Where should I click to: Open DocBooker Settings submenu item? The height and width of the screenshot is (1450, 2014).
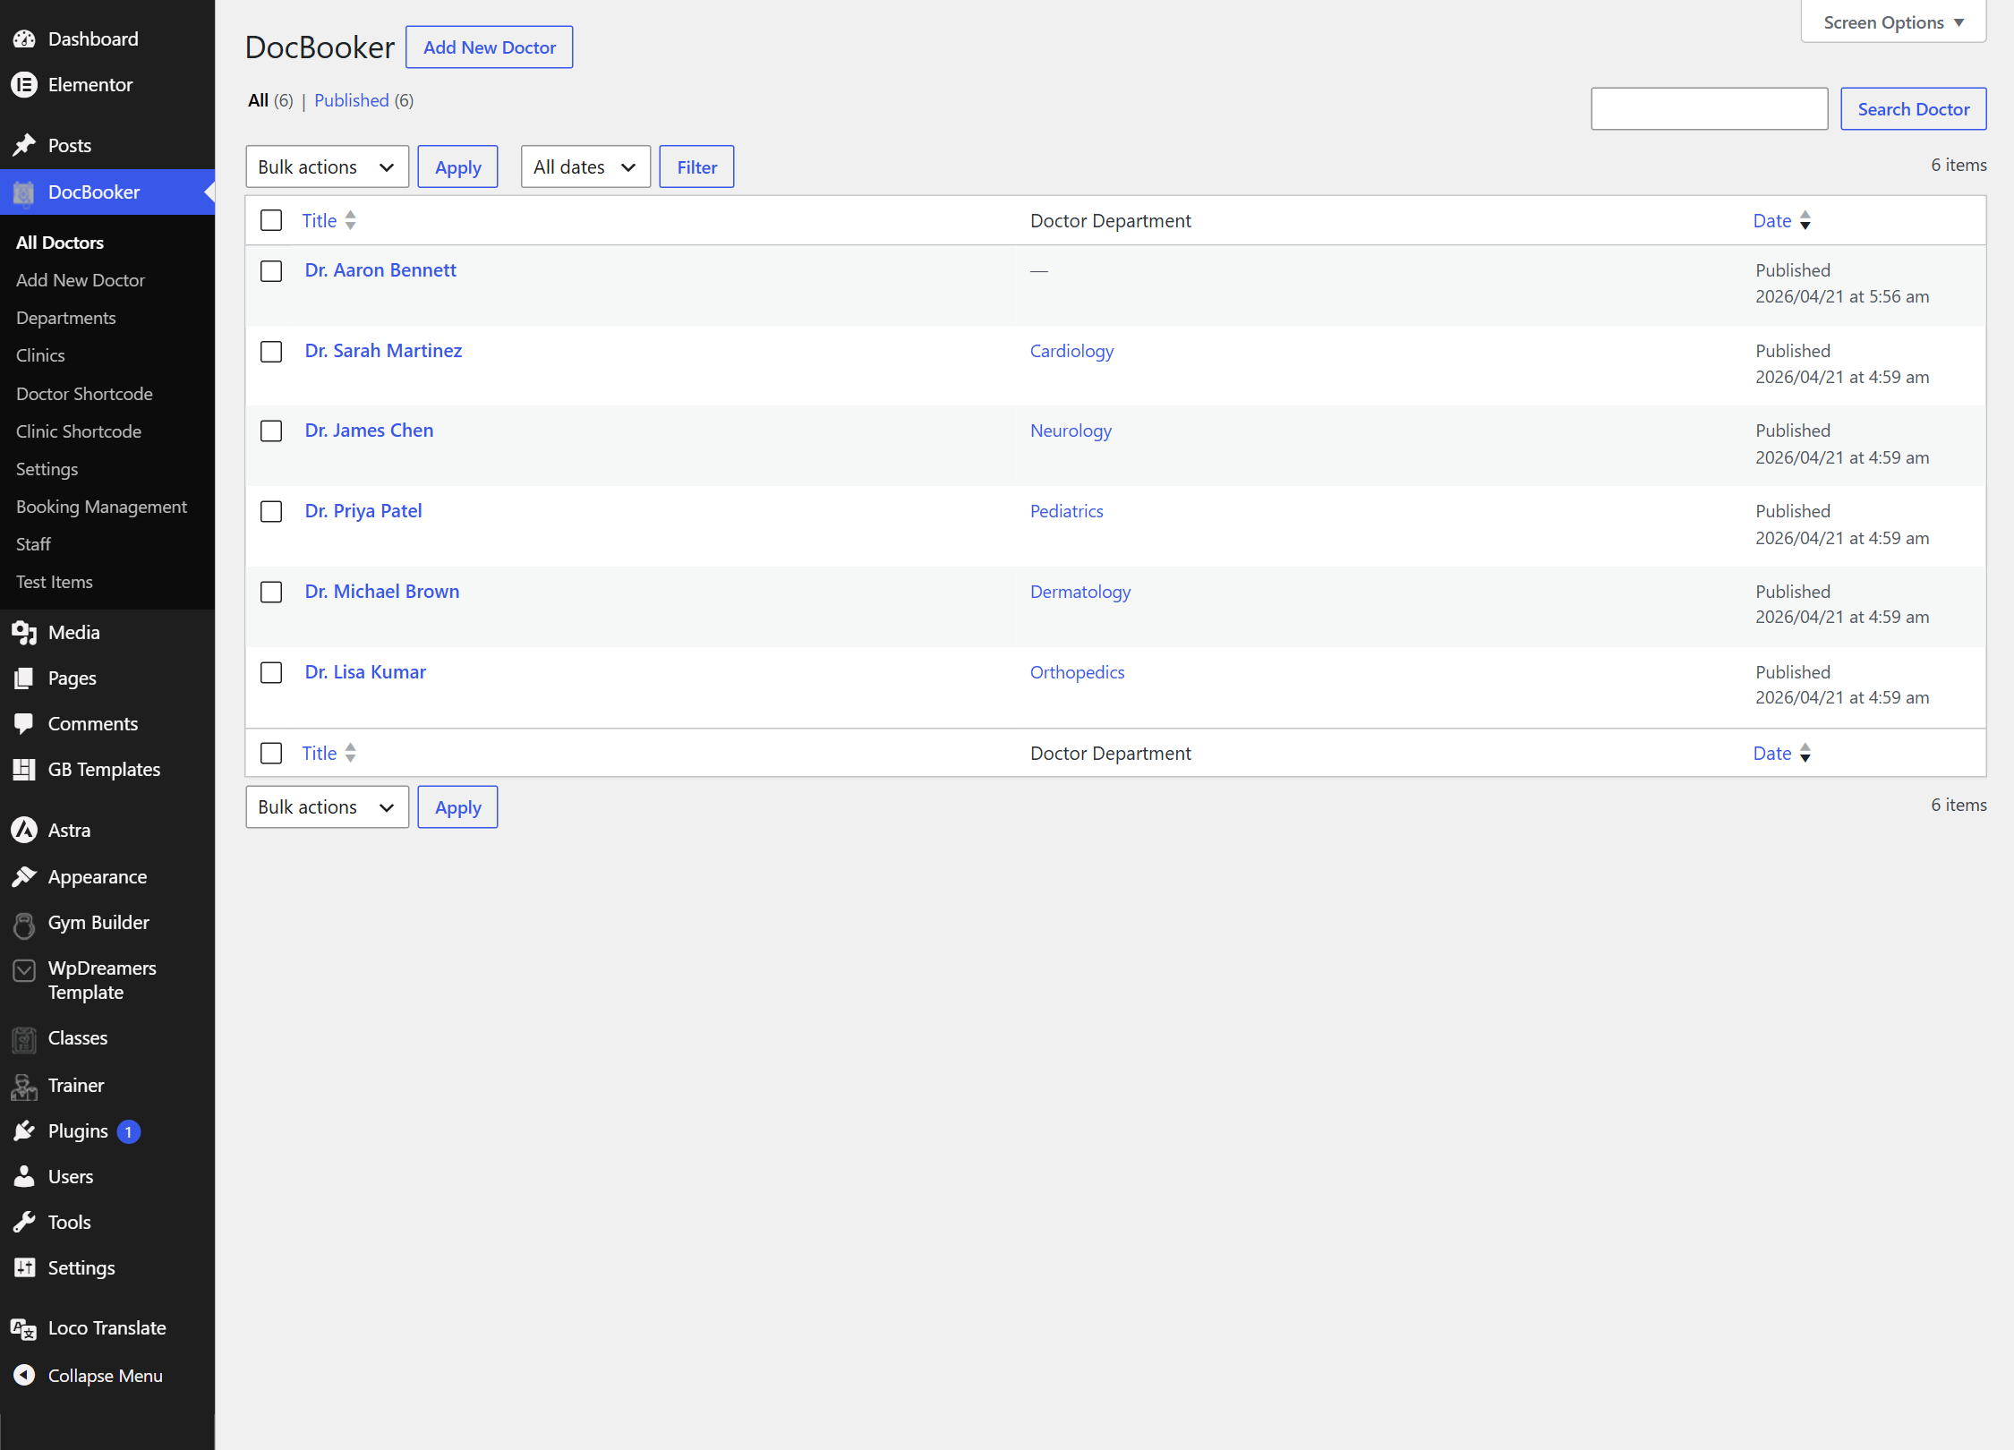47,469
